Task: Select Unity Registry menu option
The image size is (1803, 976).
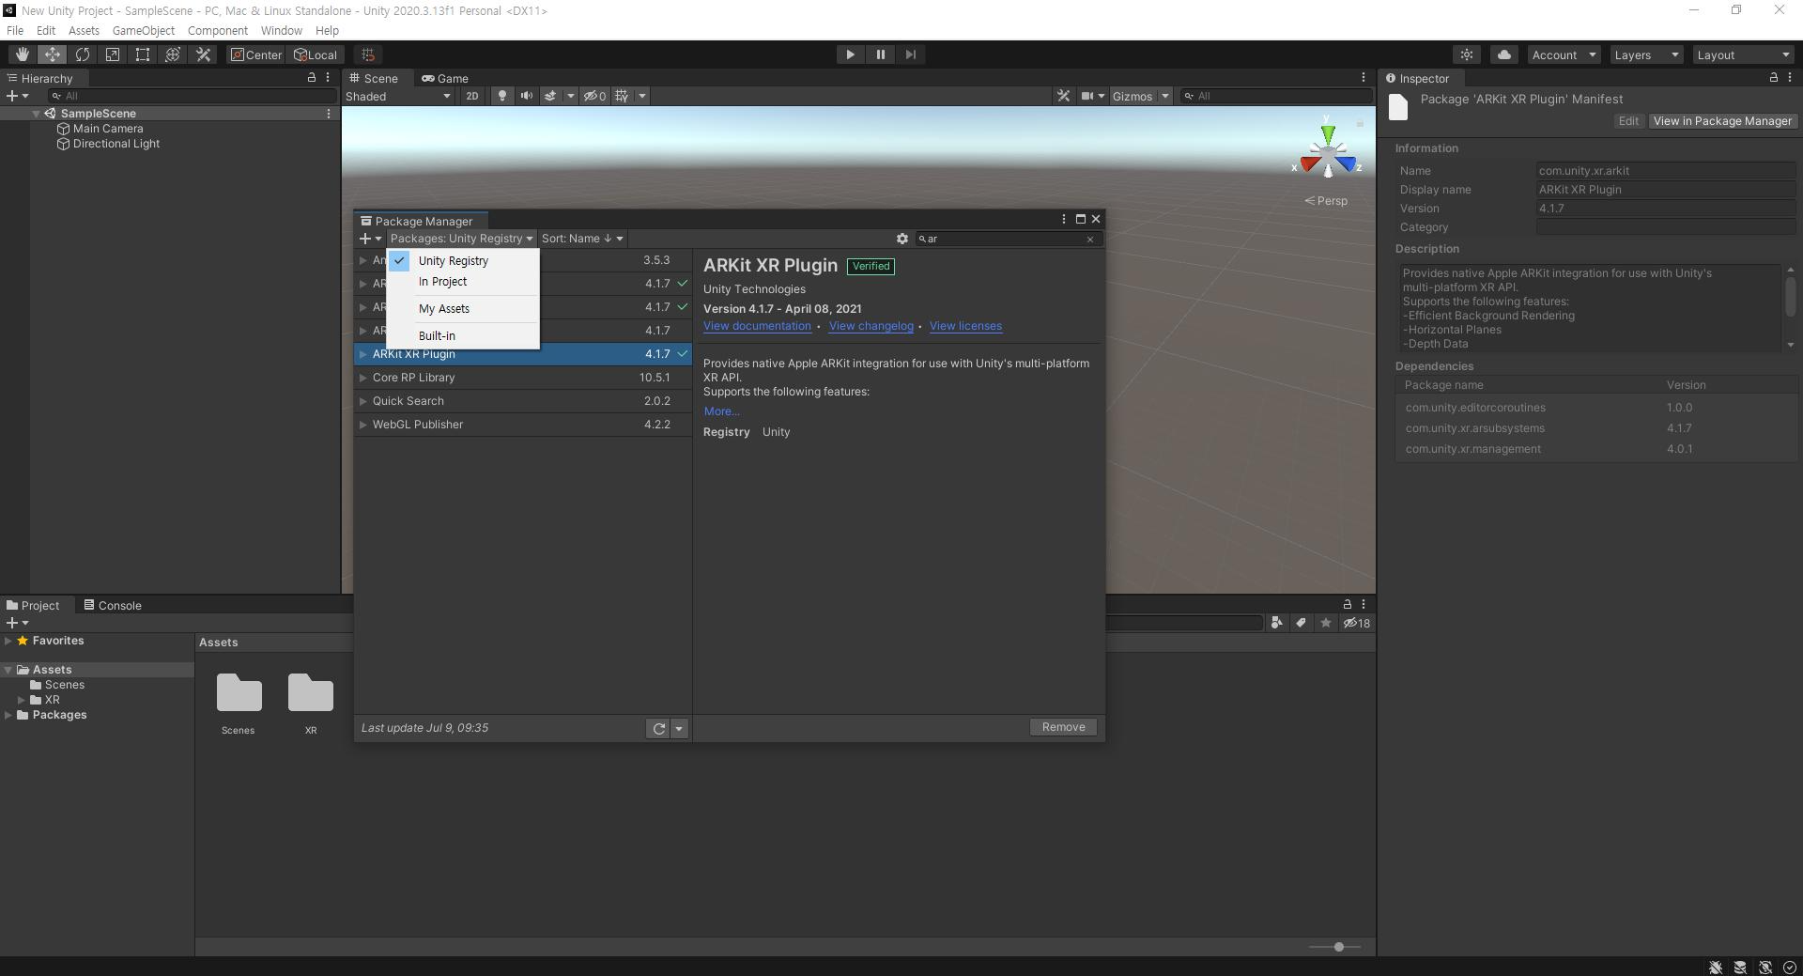Action: (x=462, y=260)
